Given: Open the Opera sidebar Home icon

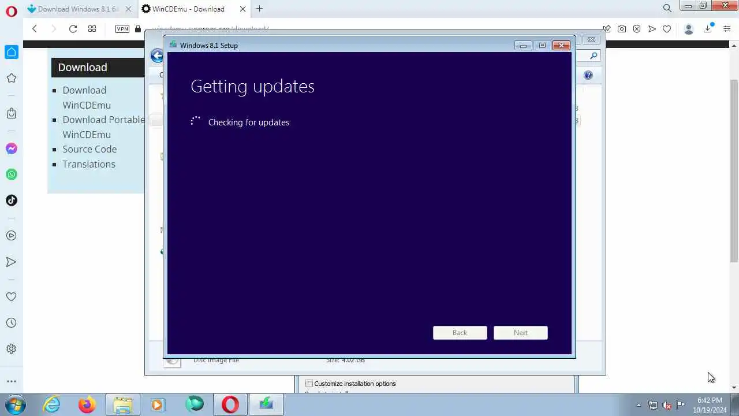Looking at the screenshot, I should pos(12,52).
